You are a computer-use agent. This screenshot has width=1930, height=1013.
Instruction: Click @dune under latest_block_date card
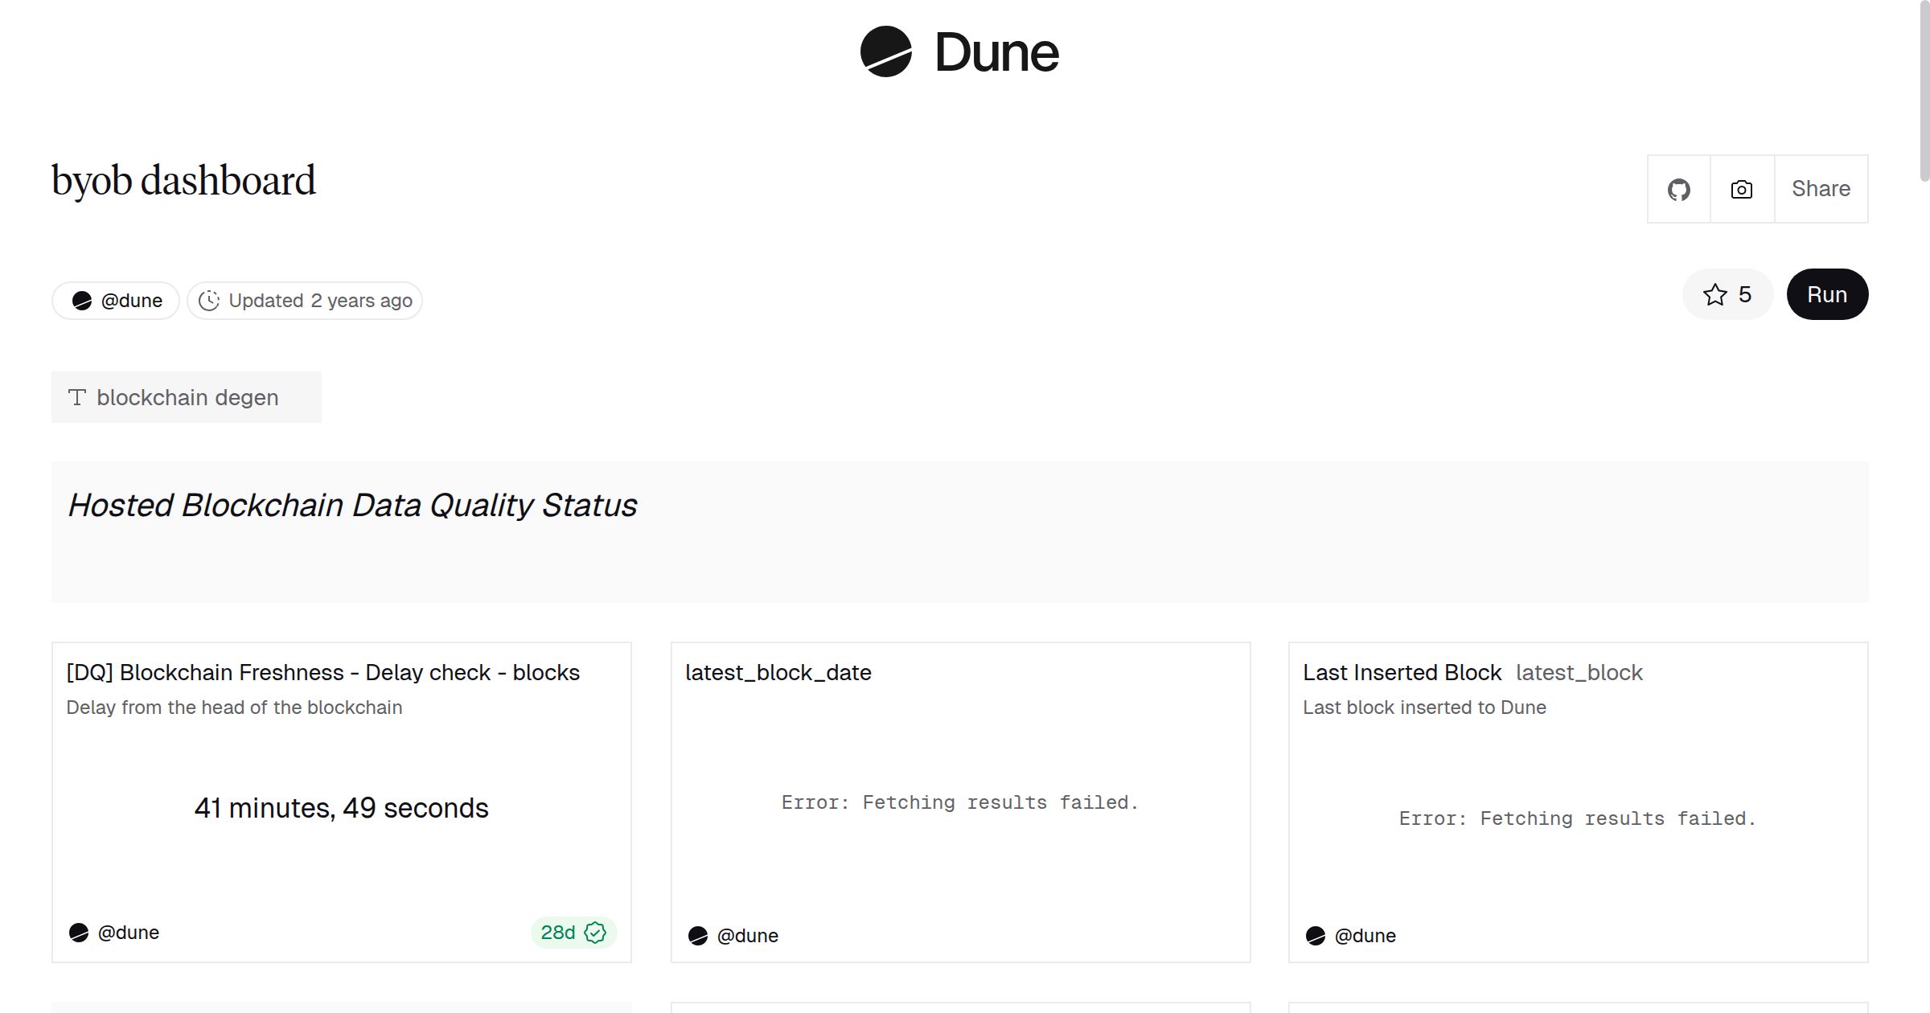click(746, 936)
